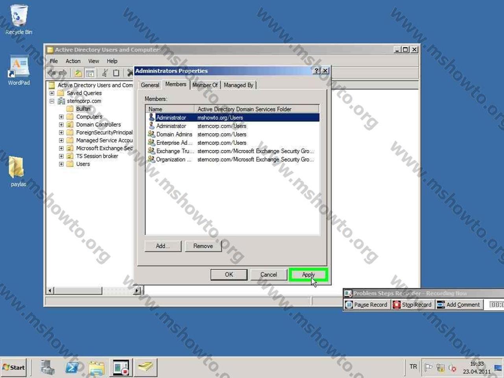504x378 pixels.
Task: Click the Domain Admins group icon
Action: (151, 134)
